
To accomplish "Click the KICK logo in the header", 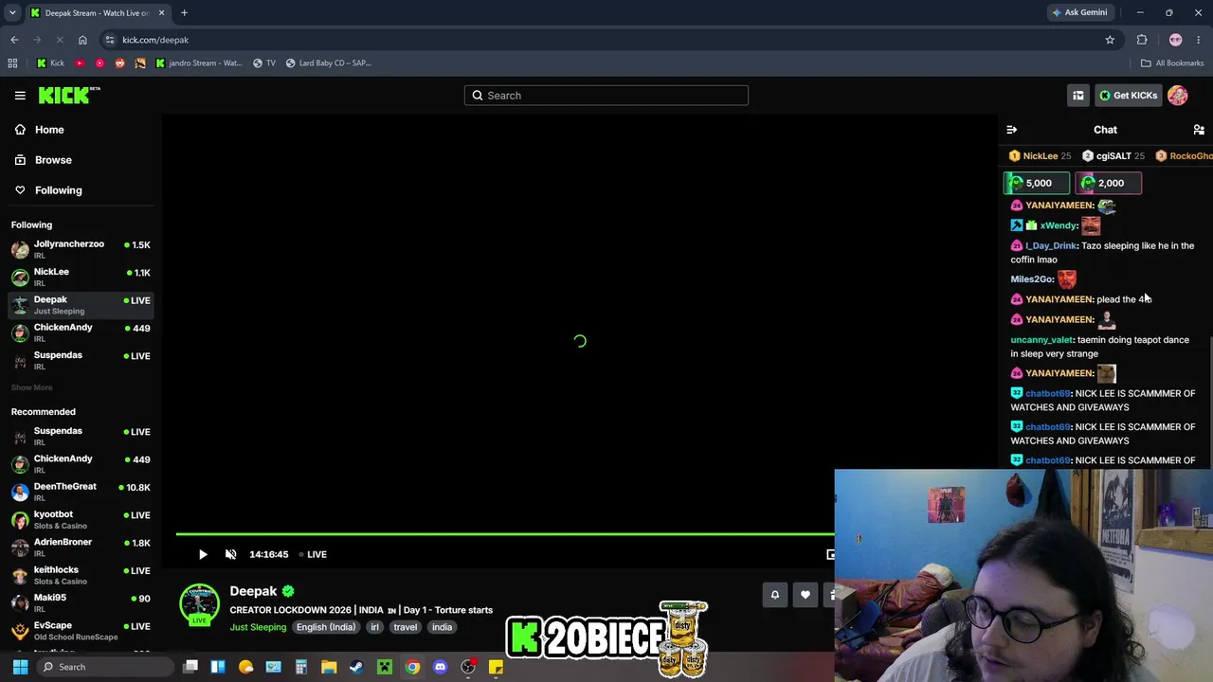I will 69,95.
